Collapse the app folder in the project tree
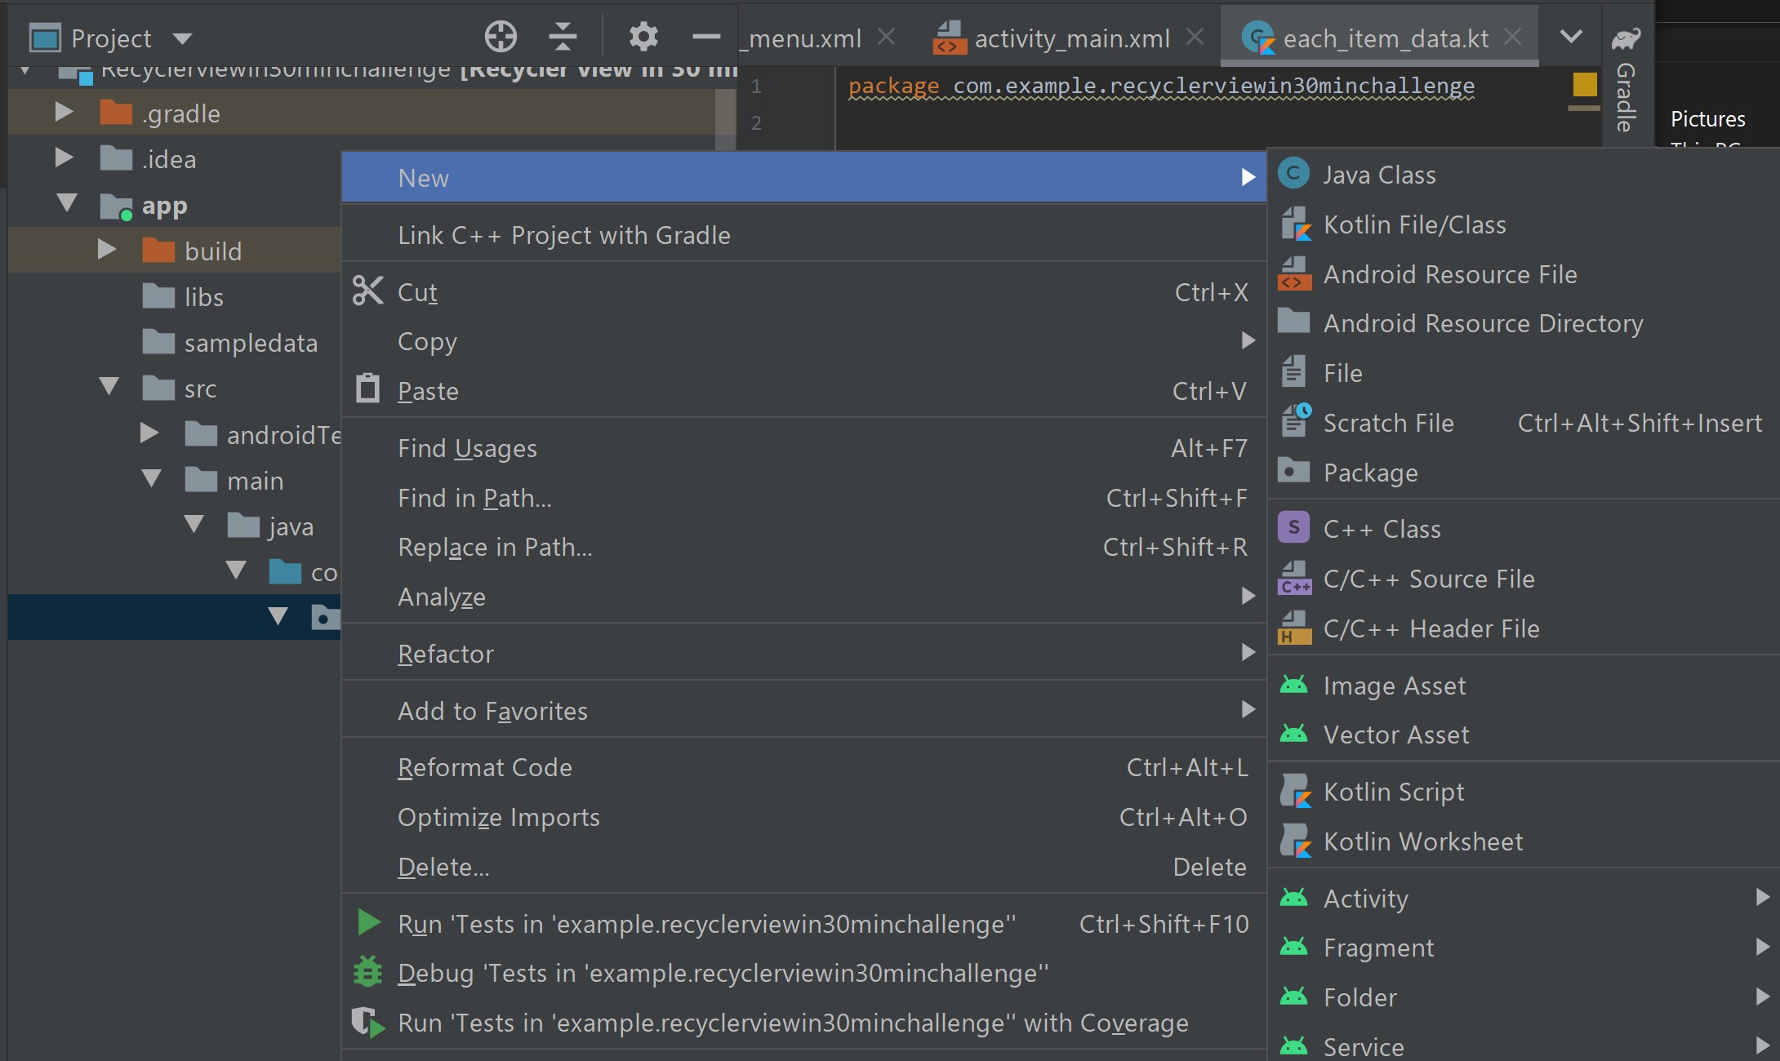Image resolution: width=1780 pixels, height=1061 pixels. [67, 205]
